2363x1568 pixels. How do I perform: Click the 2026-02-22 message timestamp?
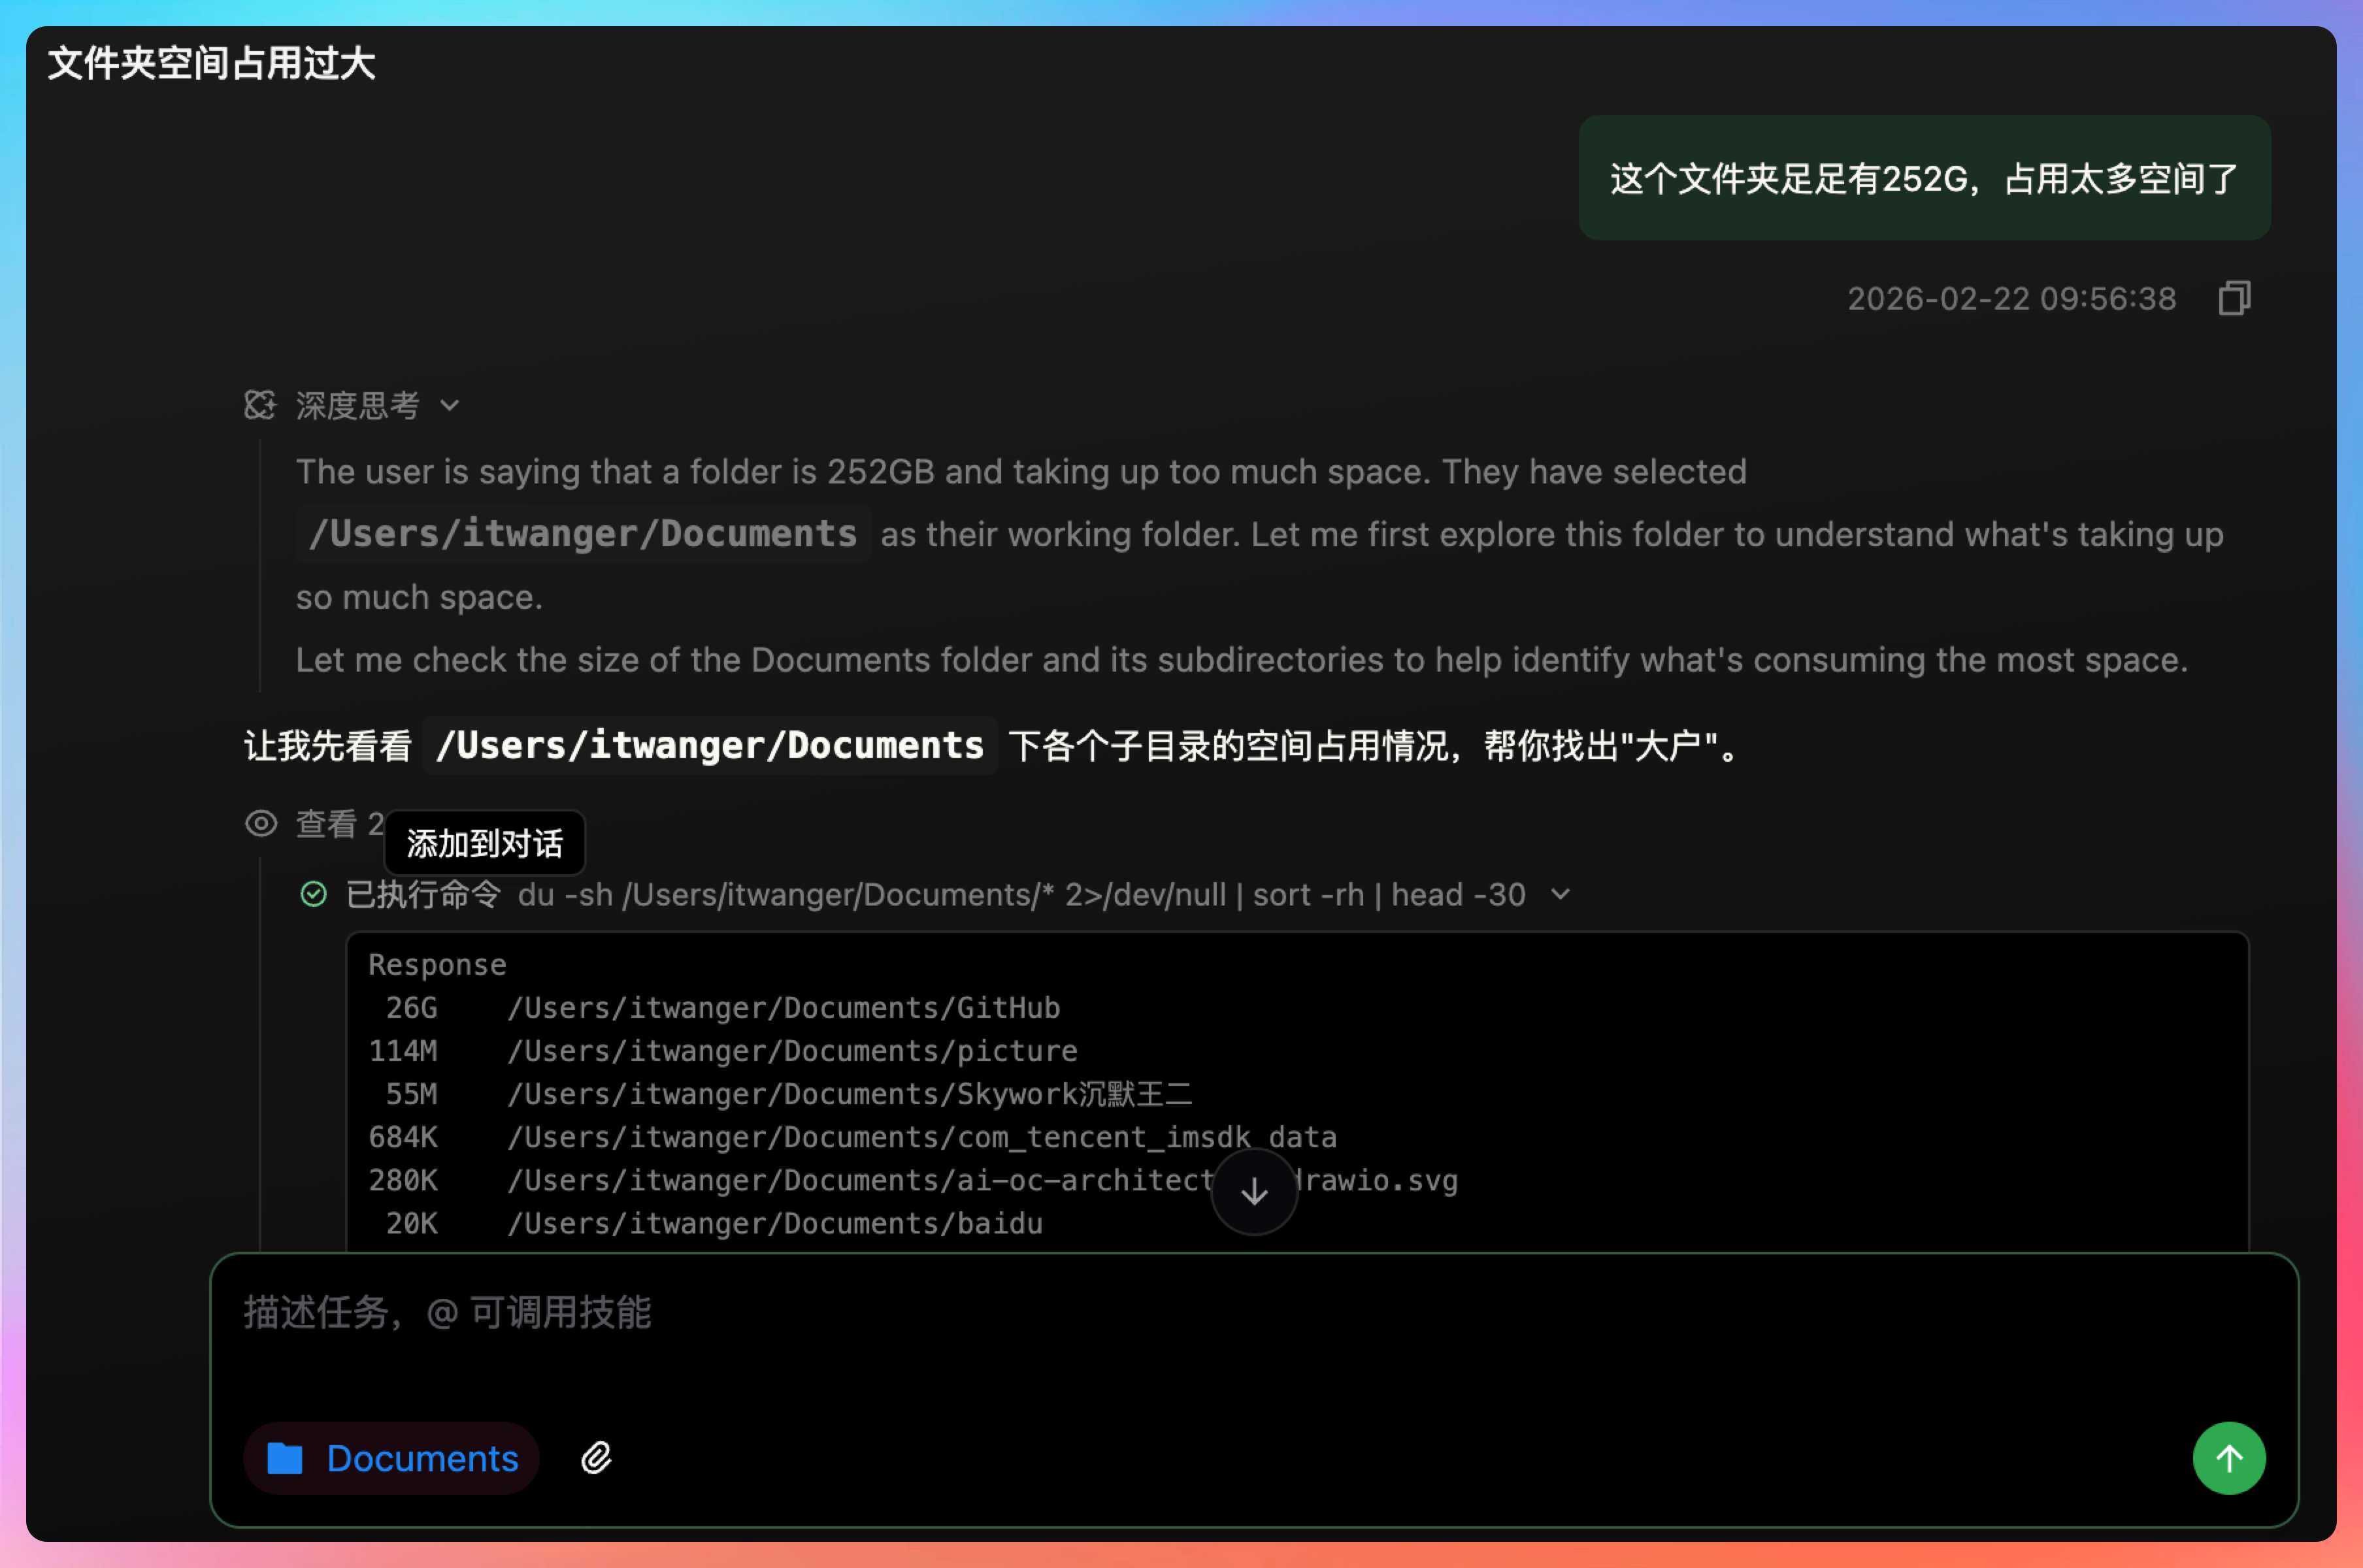tap(2011, 299)
